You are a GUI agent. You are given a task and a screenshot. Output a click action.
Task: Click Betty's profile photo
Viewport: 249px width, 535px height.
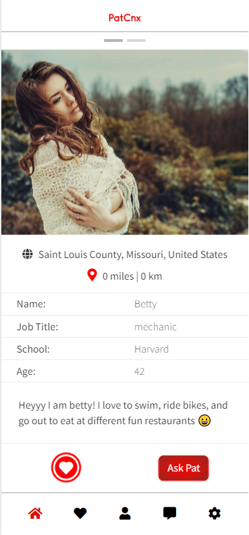click(x=125, y=143)
